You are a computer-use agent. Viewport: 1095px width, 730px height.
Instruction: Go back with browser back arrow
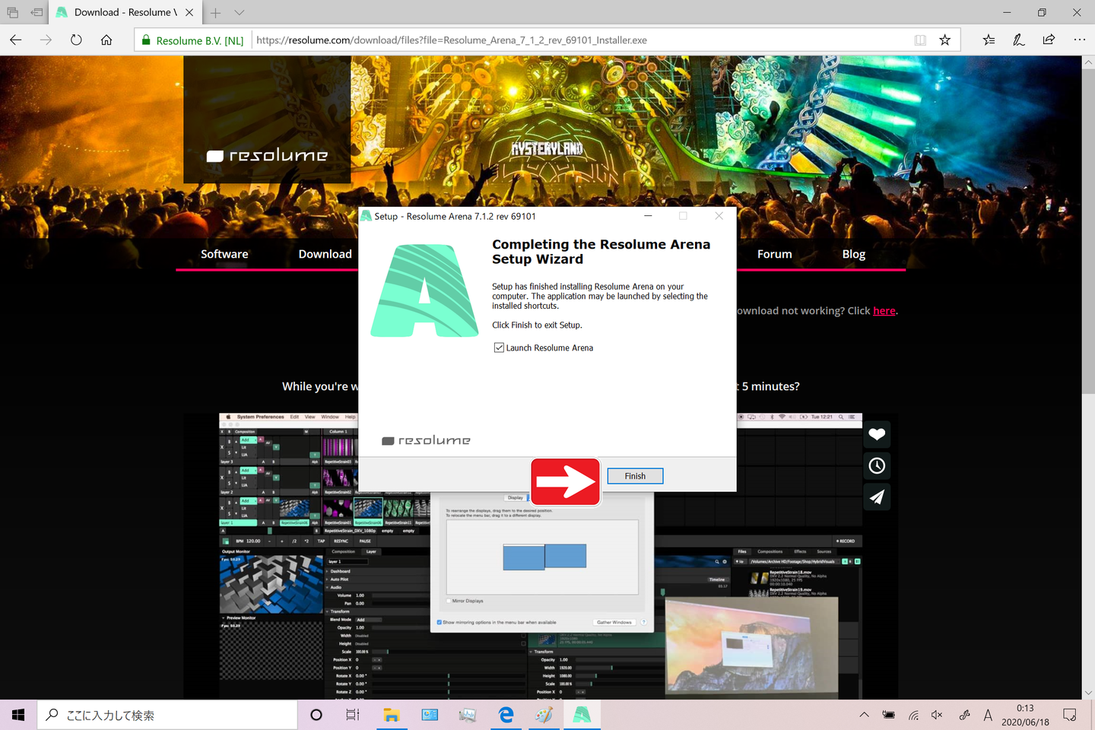(x=16, y=40)
